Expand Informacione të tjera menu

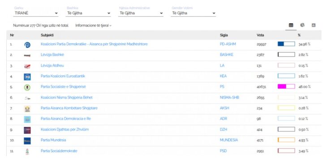tap(94, 26)
